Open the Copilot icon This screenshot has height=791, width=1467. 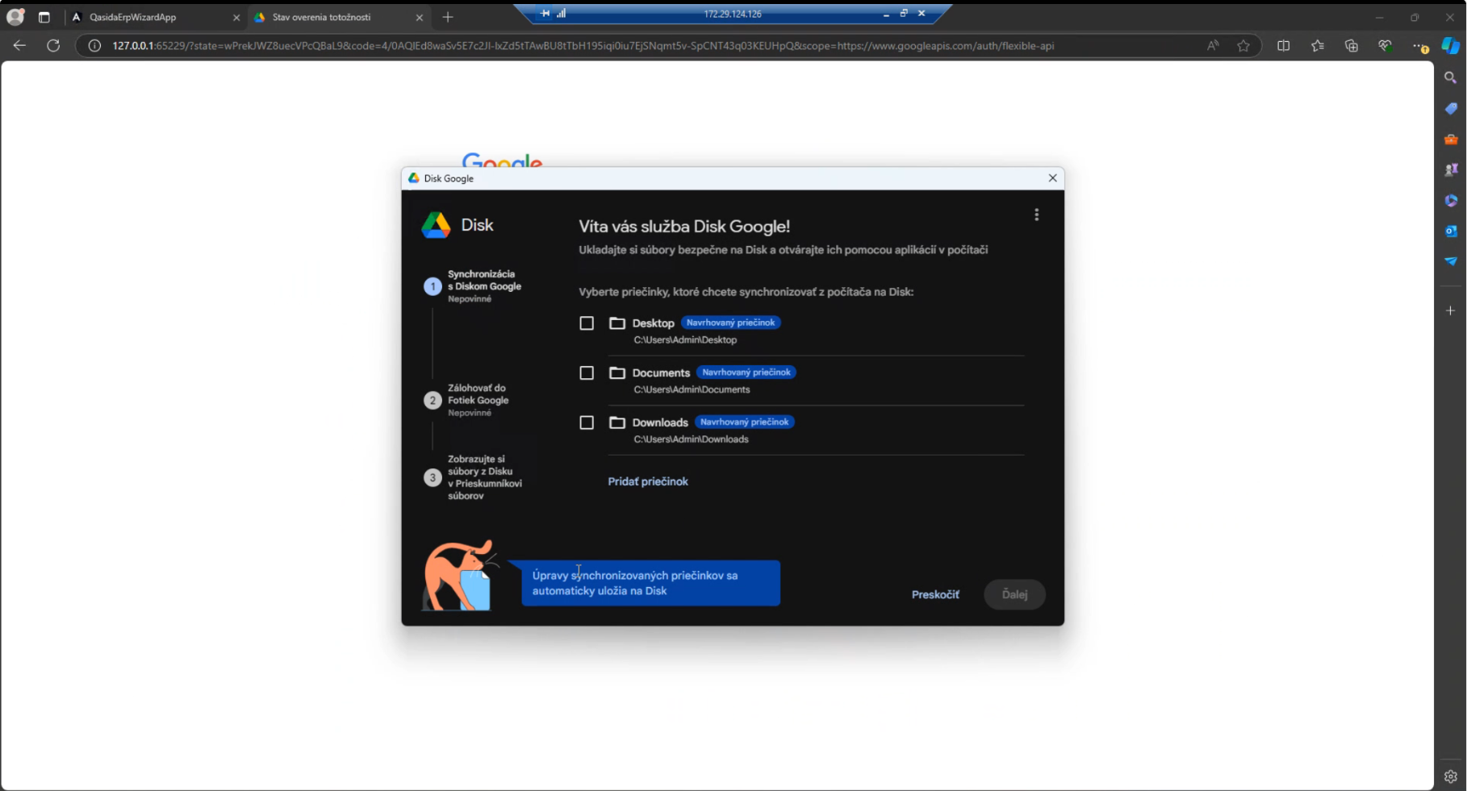pos(1450,46)
